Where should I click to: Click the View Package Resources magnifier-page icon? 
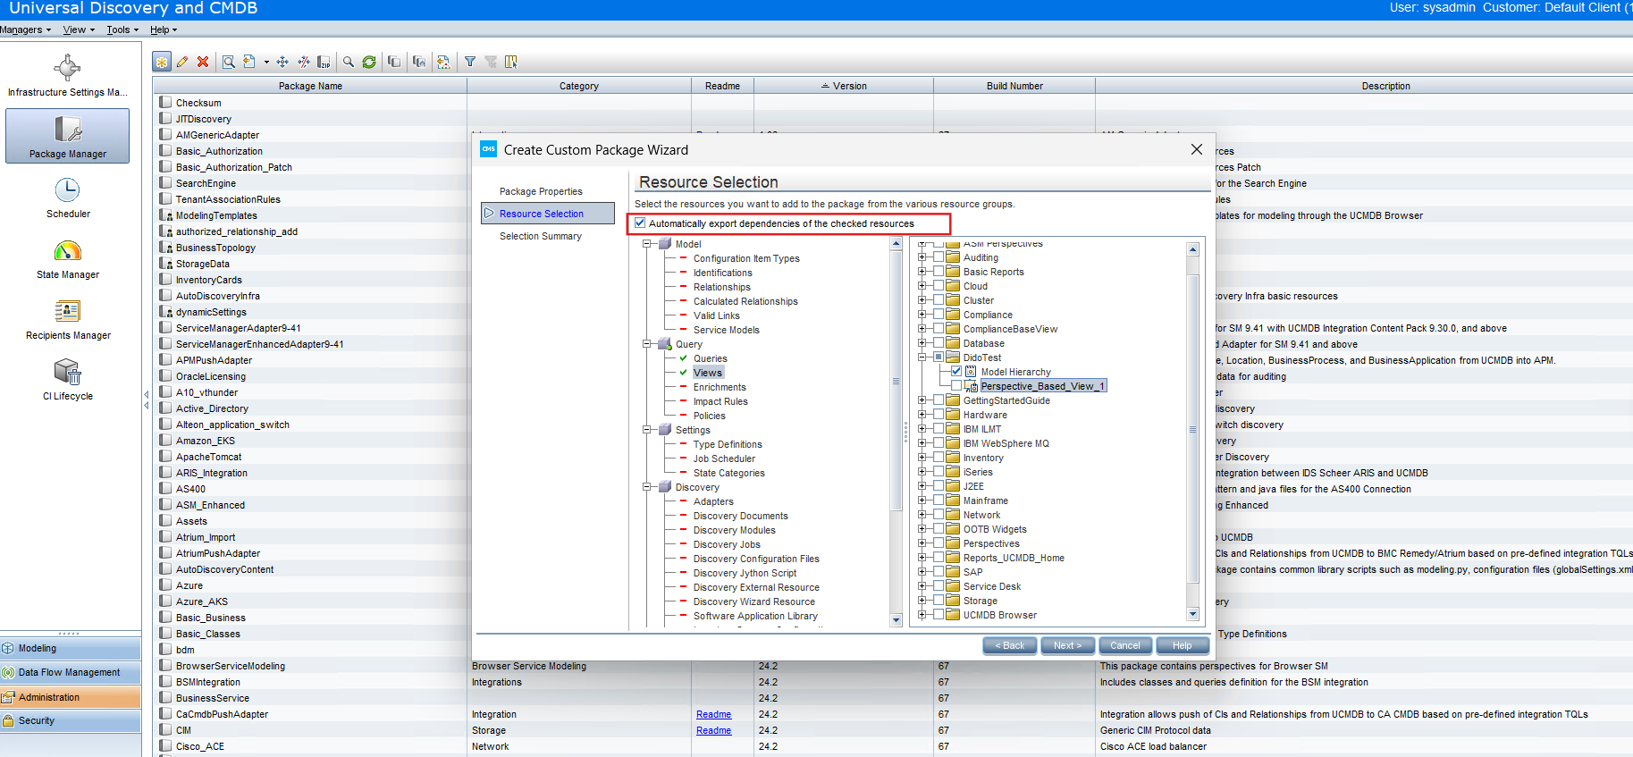click(229, 62)
